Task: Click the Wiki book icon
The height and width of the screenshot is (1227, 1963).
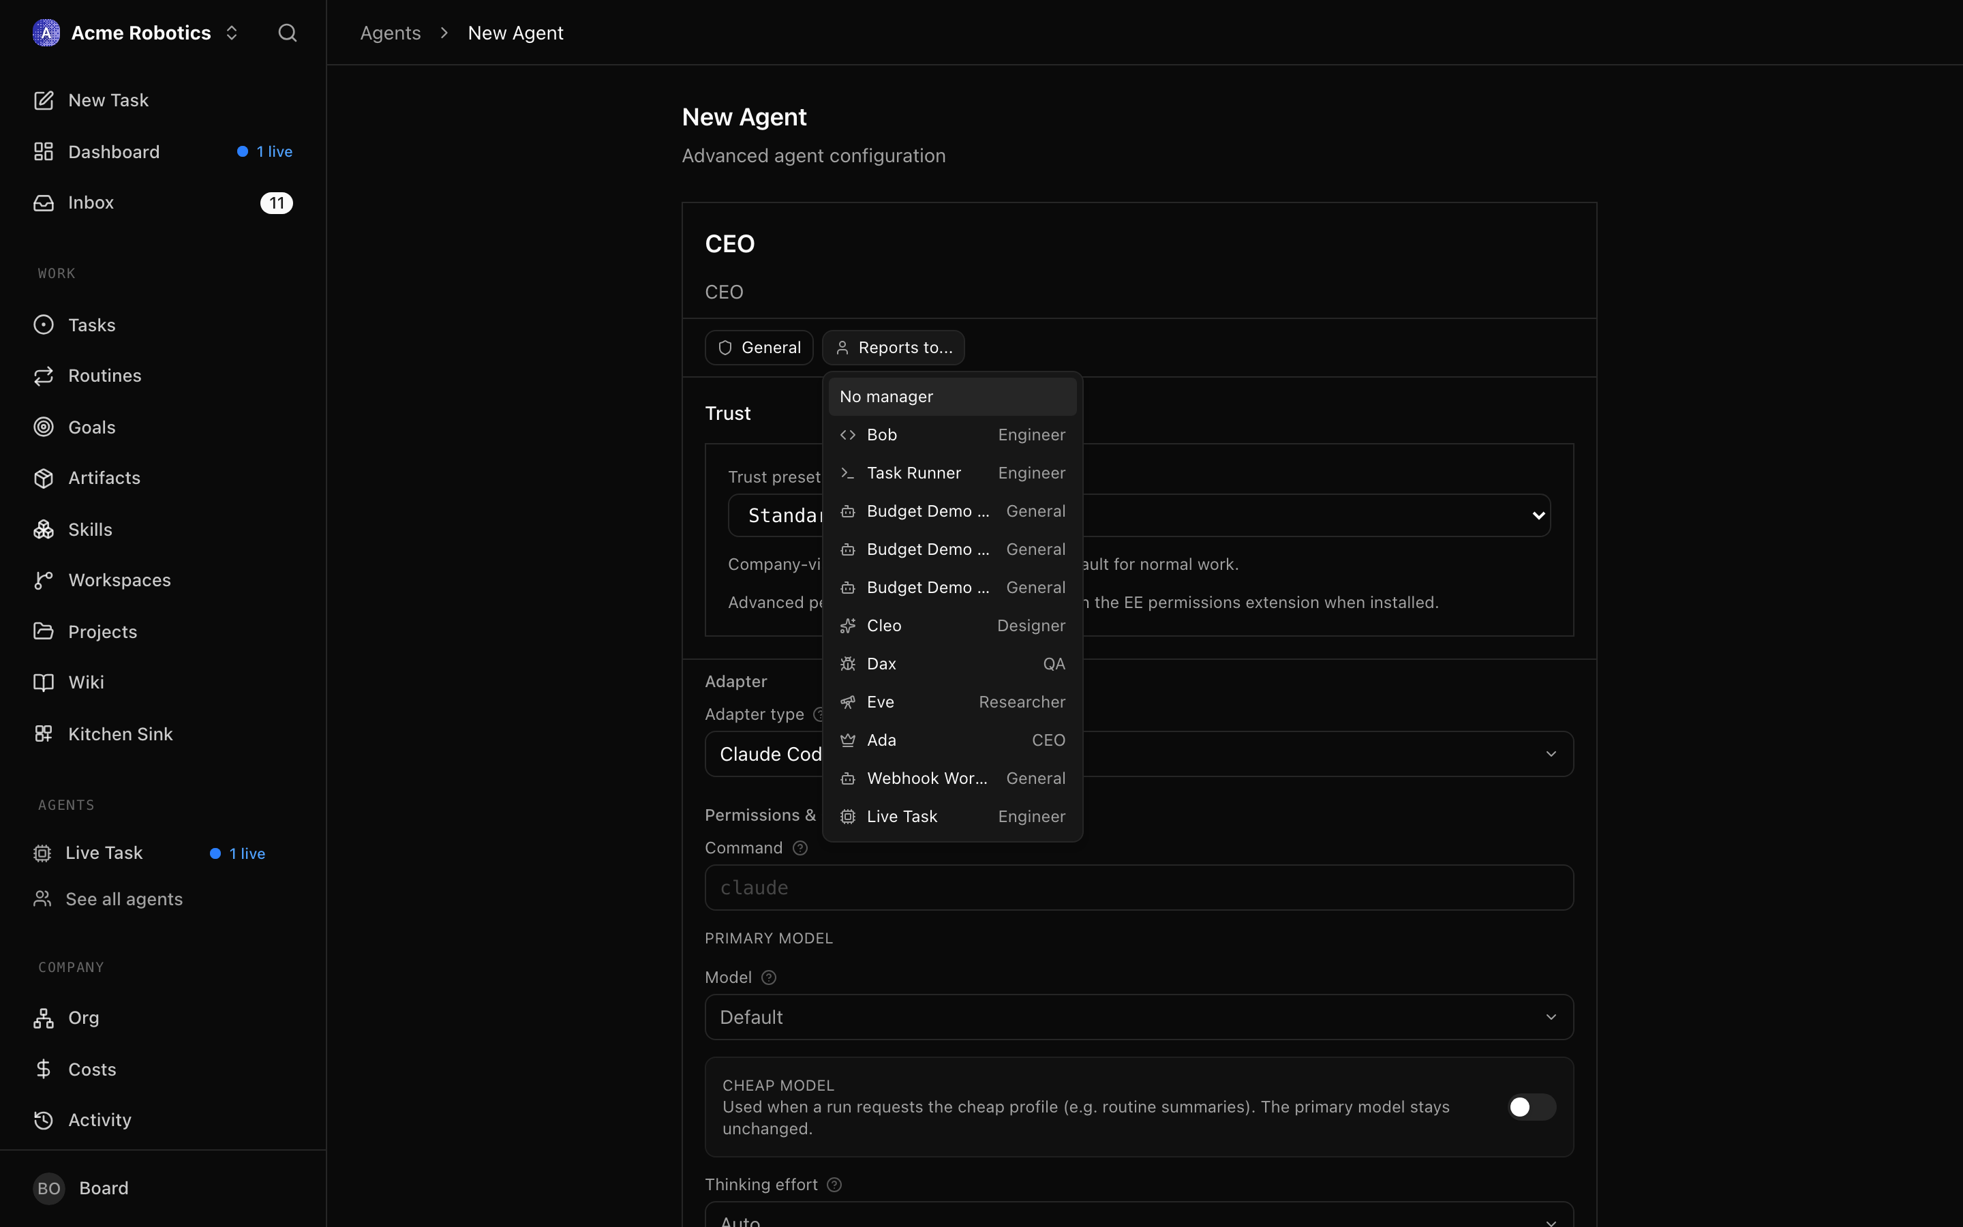Action: pyautogui.click(x=44, y=682)
